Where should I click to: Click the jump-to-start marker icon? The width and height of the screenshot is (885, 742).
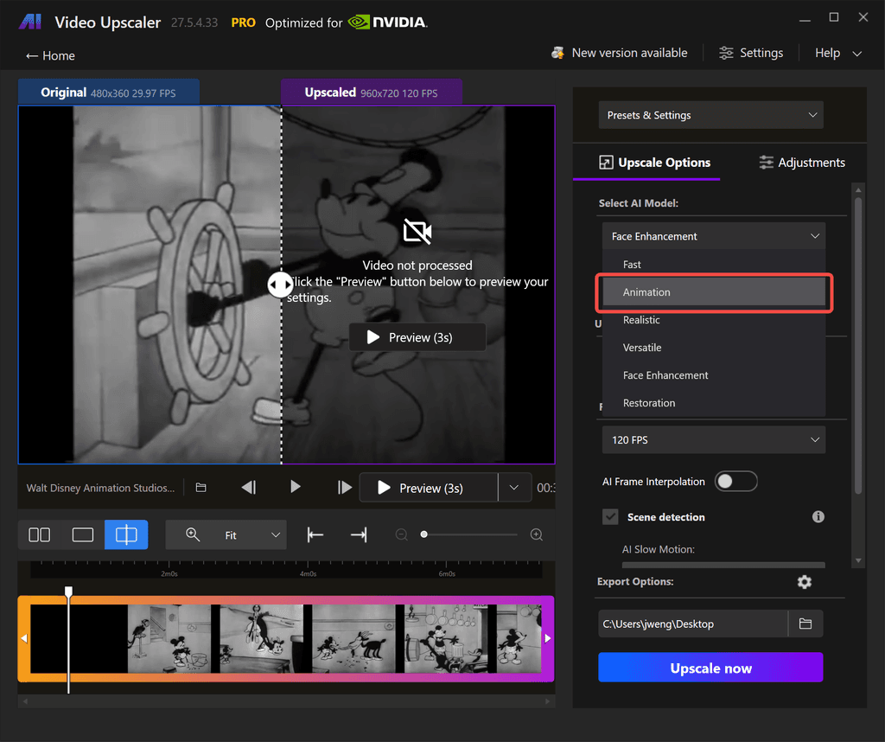(x=315, y=534)
